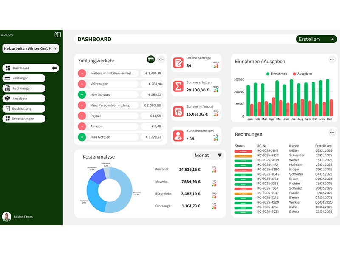Click the Kundenwachstum user icon

(178, 136)
